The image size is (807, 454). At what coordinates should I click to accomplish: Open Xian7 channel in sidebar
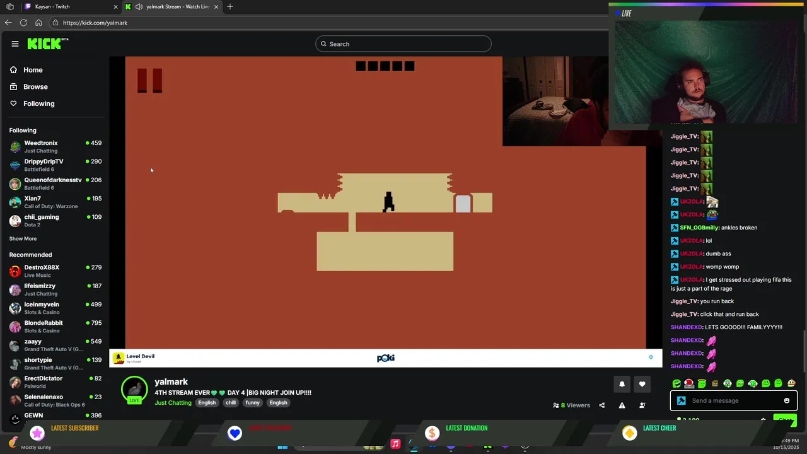tap(55, 202)
